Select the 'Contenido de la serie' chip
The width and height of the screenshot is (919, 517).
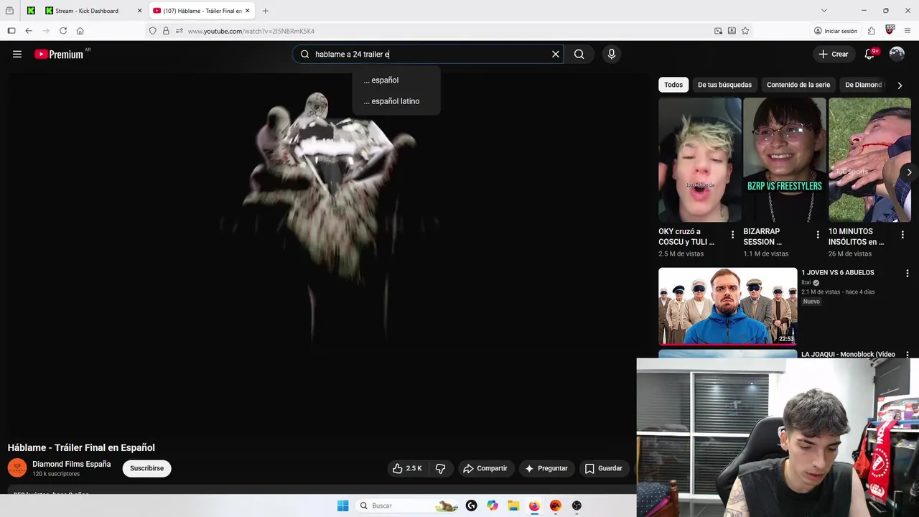[798, 85]
